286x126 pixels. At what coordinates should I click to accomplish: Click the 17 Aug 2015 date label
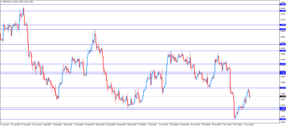tap(5, 125)
